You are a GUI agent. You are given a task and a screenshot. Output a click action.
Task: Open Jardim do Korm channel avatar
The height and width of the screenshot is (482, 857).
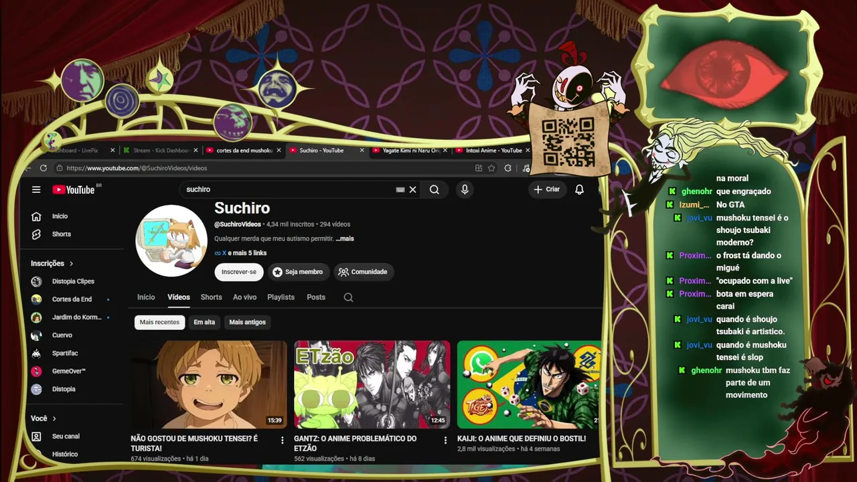click(37, 317)
